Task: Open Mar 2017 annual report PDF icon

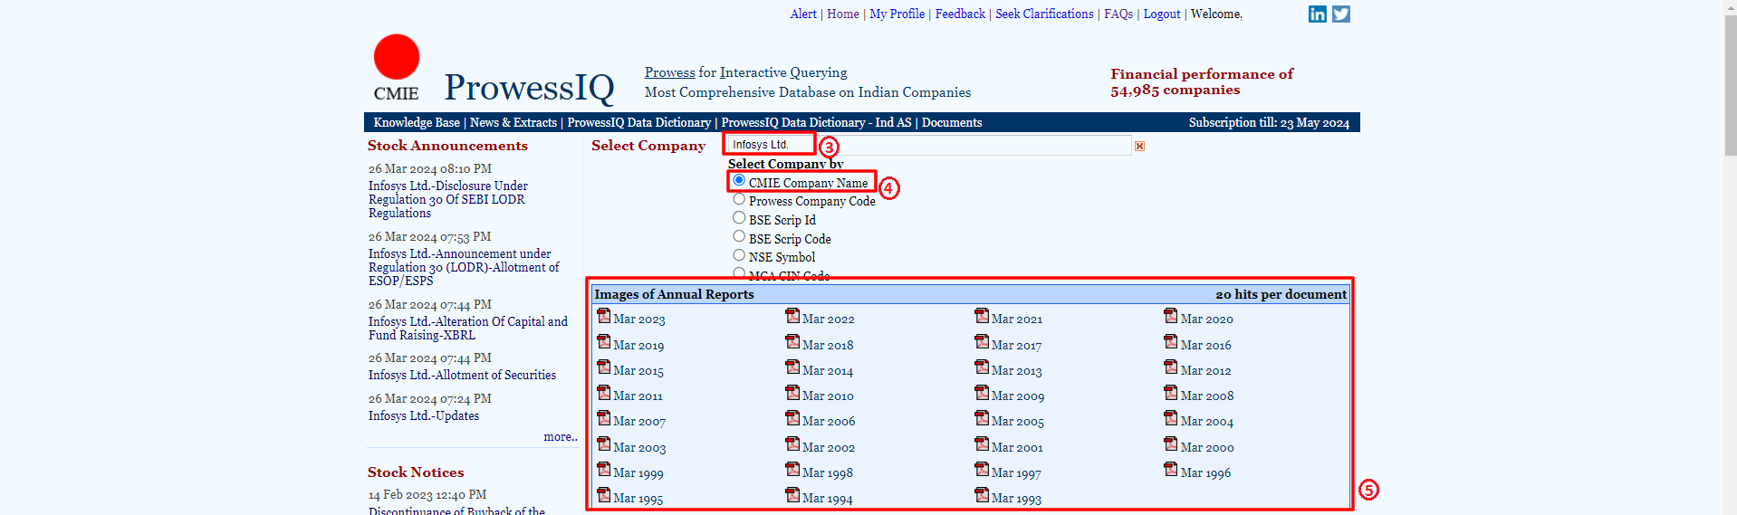Action: pos(982,342)
